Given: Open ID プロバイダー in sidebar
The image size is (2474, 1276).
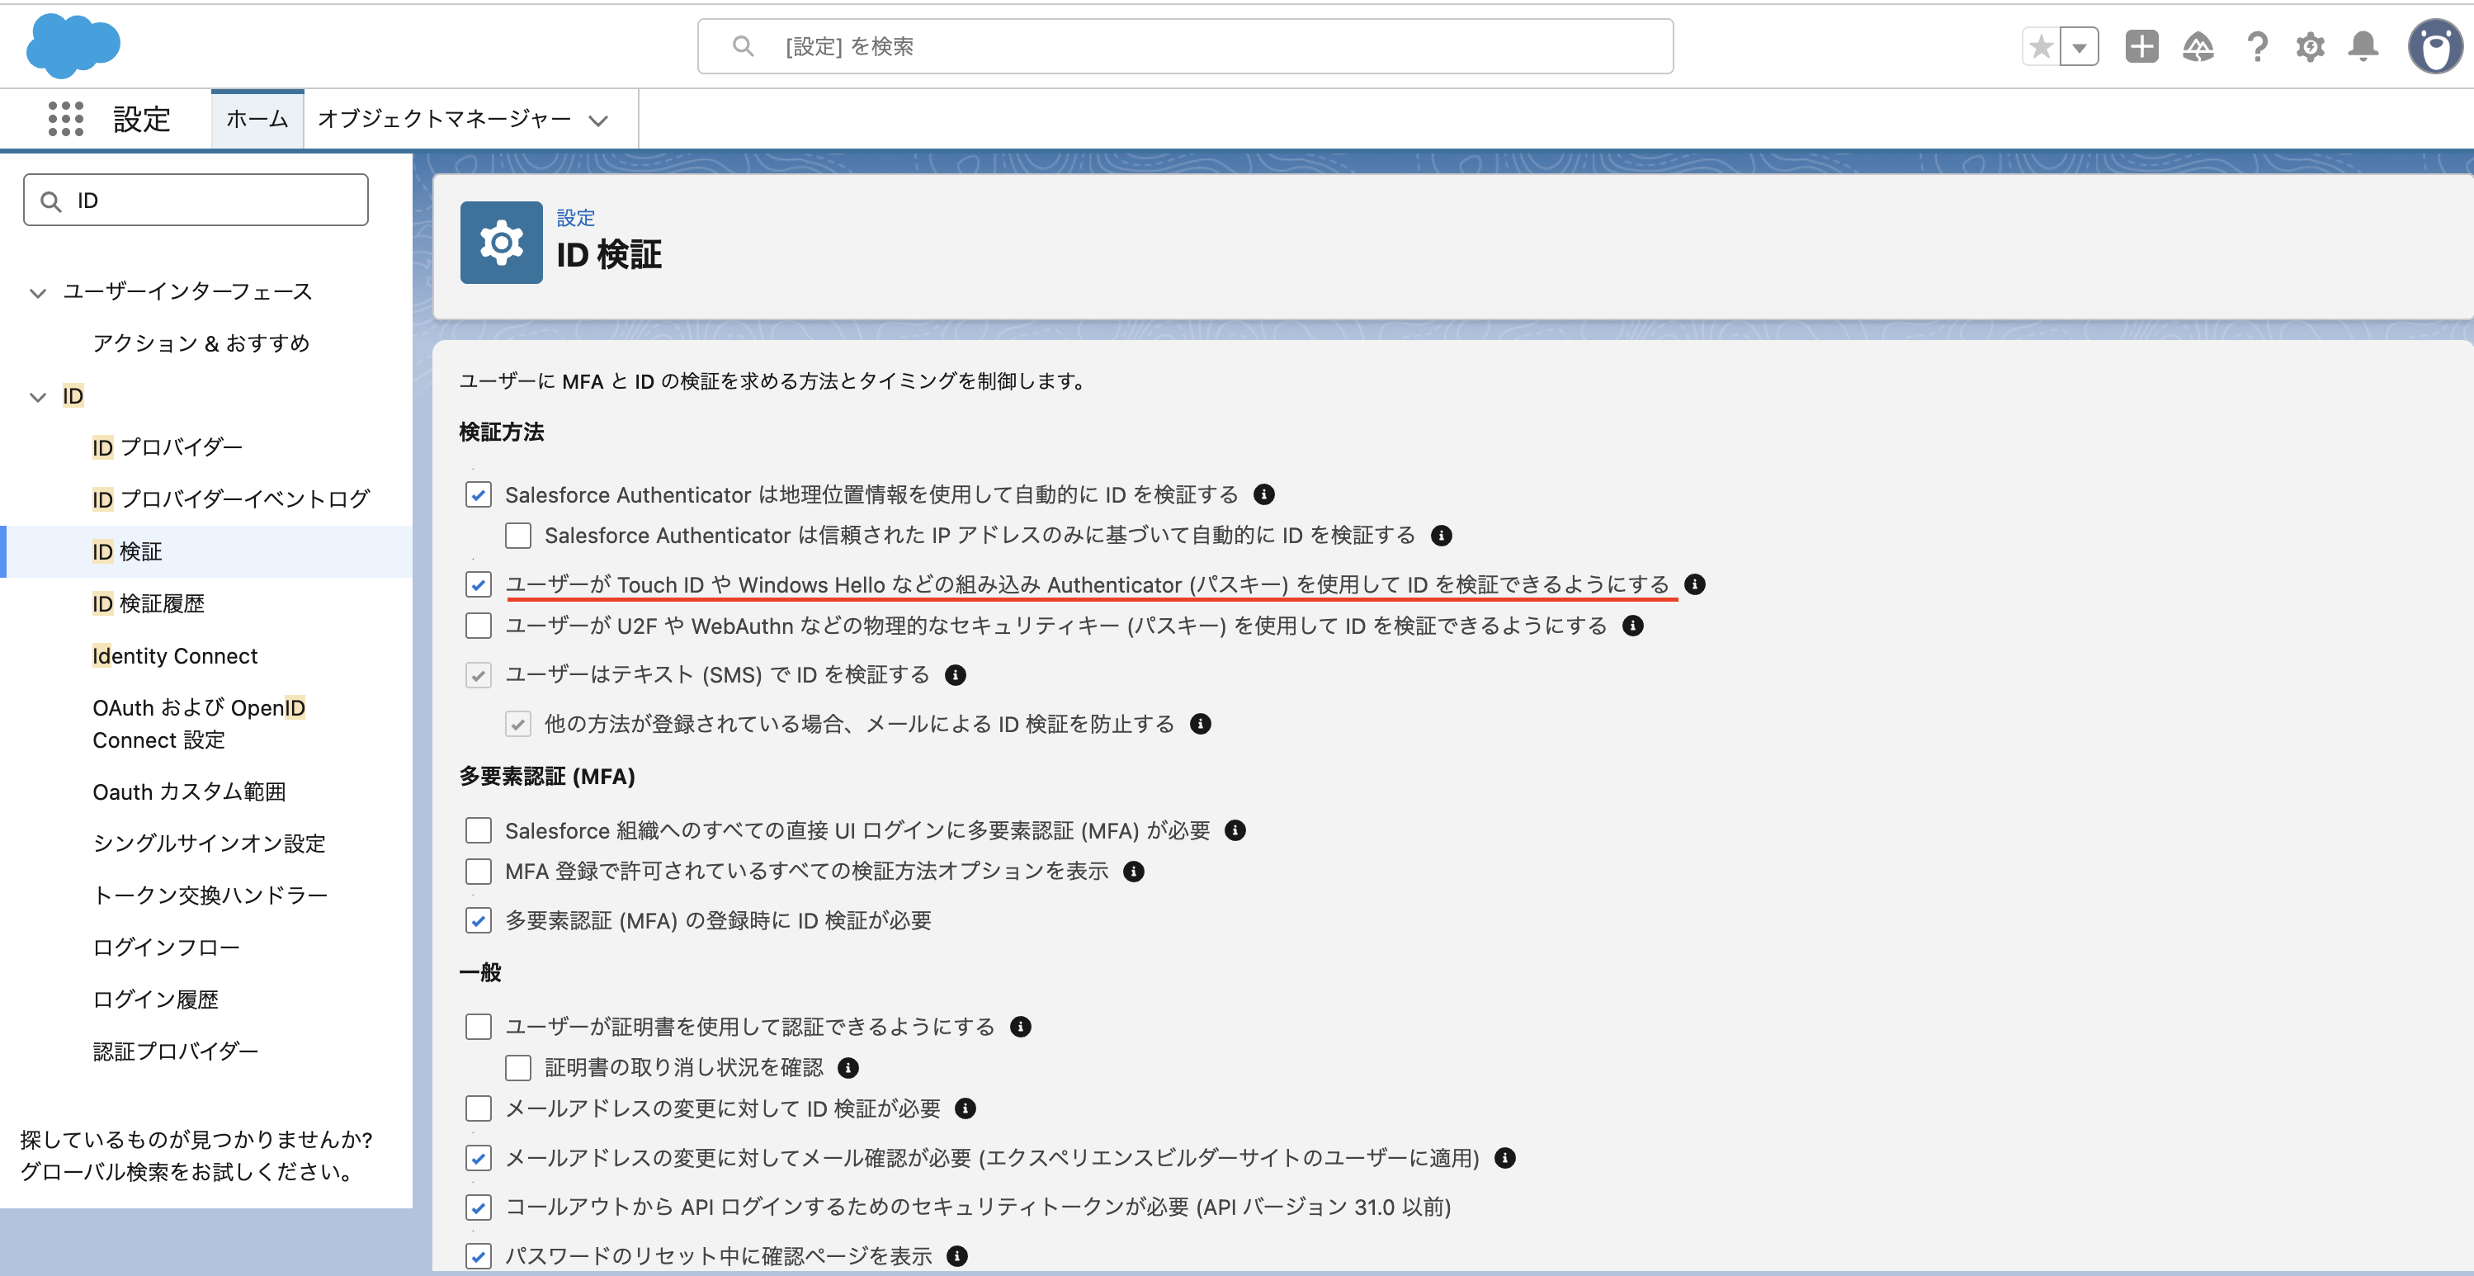Looking at the screenshot, I should click(168, 447).
